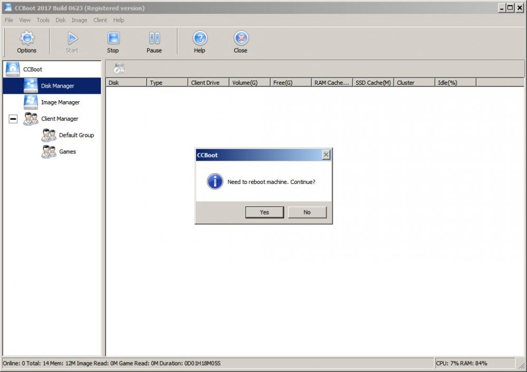Sort by the Cluster column header
This screenshot has width=527, height=372.
[415, 83]
